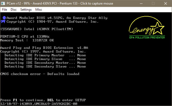The height and width of the screenshot is (106, 172).
Task: Click '12/10/97-i430VX,UMC8669' BIOS ID string
Action: point(39,104)
